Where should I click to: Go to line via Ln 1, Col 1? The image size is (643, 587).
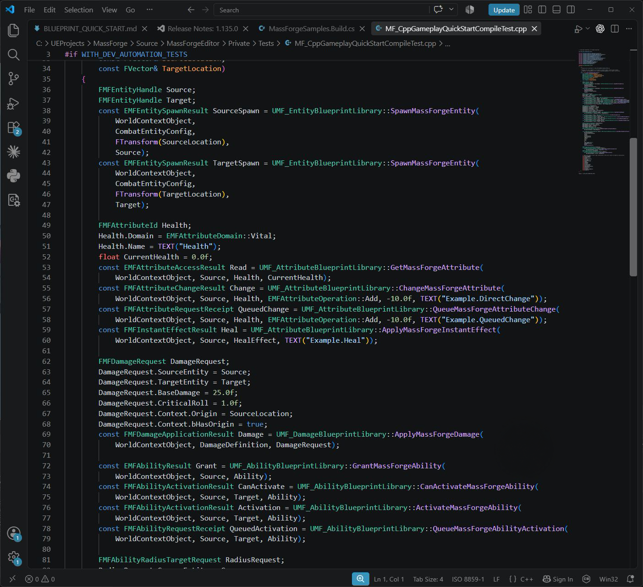click(x=389, y=579)
